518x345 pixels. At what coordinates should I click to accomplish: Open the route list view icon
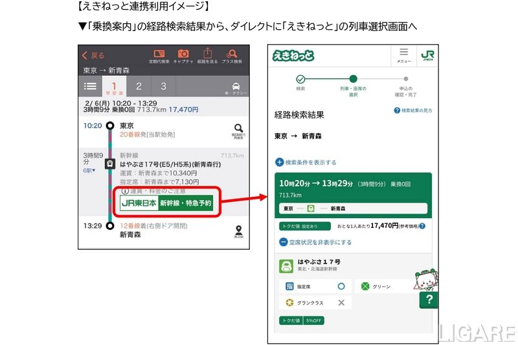[90, 87]
